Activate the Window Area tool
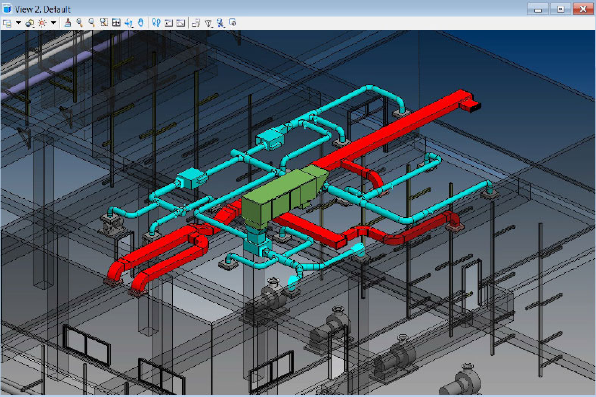This screenshot has height=397, width=596. (104, 23)
